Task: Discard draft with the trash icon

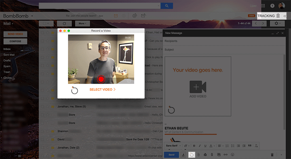Action: pos(272,155)
